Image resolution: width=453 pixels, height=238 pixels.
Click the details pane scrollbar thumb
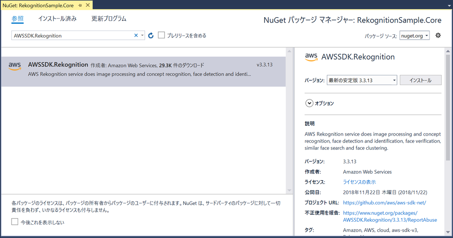tap(448, 107)
